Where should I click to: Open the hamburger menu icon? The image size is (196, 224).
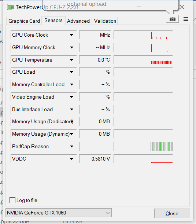point(186,19)
